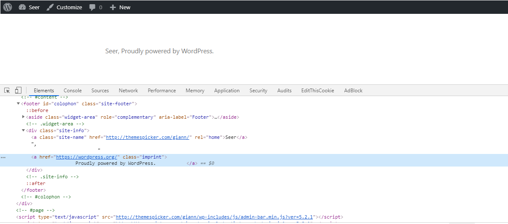View comments via the comment bubble icon
This screenshot has height=224, width=508.
point(95,7)
